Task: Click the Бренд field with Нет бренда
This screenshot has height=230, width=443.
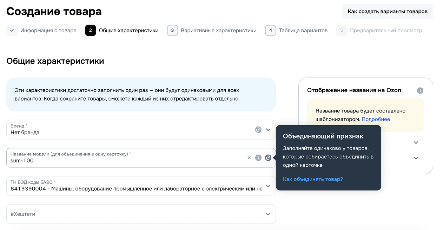Action: tap(141, 129)
